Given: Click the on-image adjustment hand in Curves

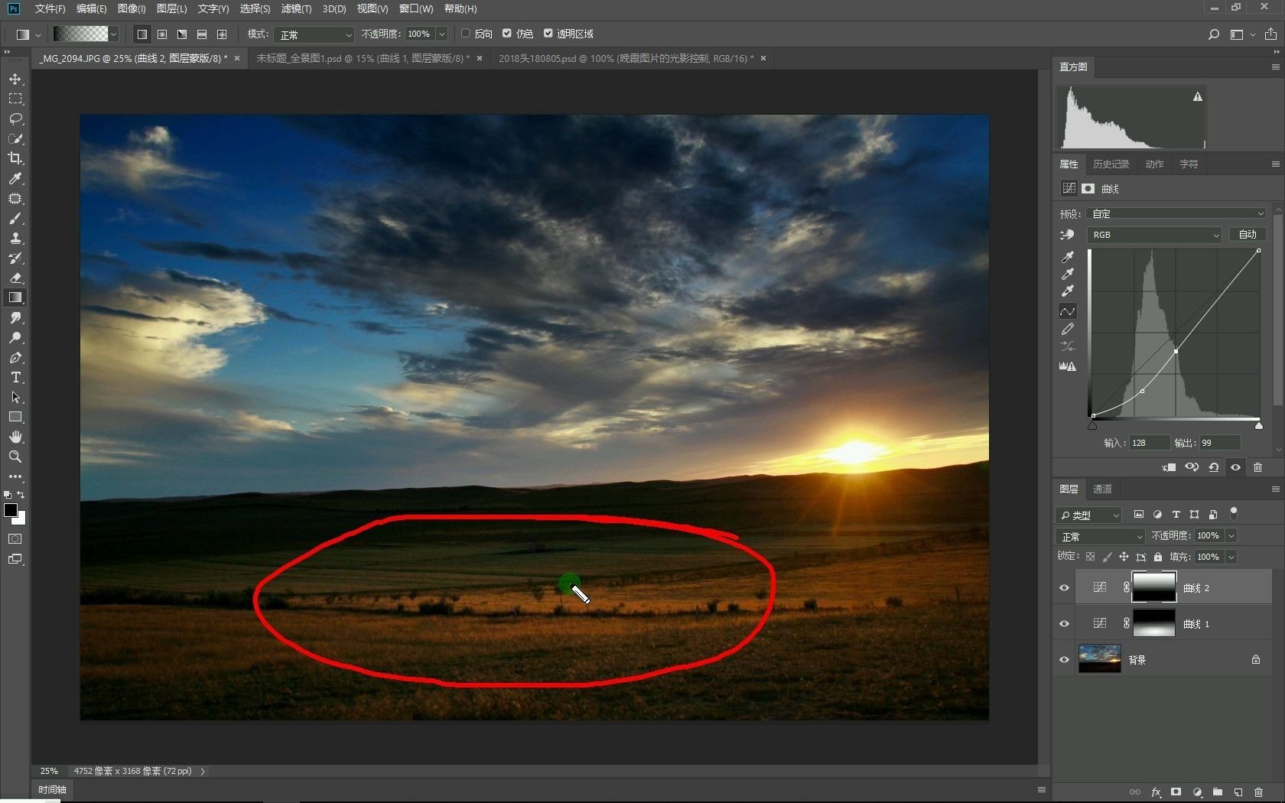Looking at the screenshot, I should [x=1068, y=235].
